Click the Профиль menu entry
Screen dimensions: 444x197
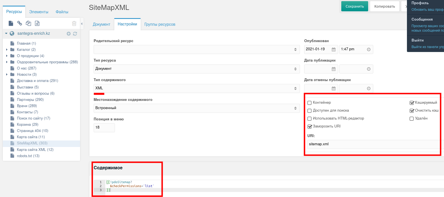pos(420,3)
